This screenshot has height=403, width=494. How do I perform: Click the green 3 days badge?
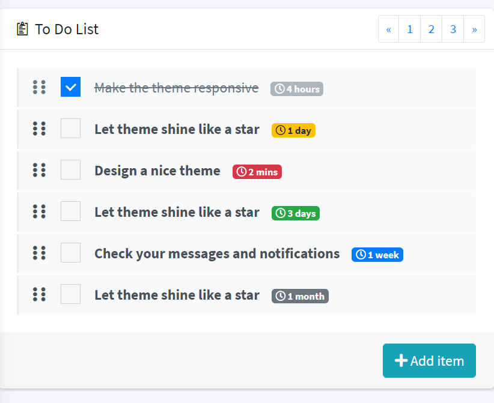(296, 213)
